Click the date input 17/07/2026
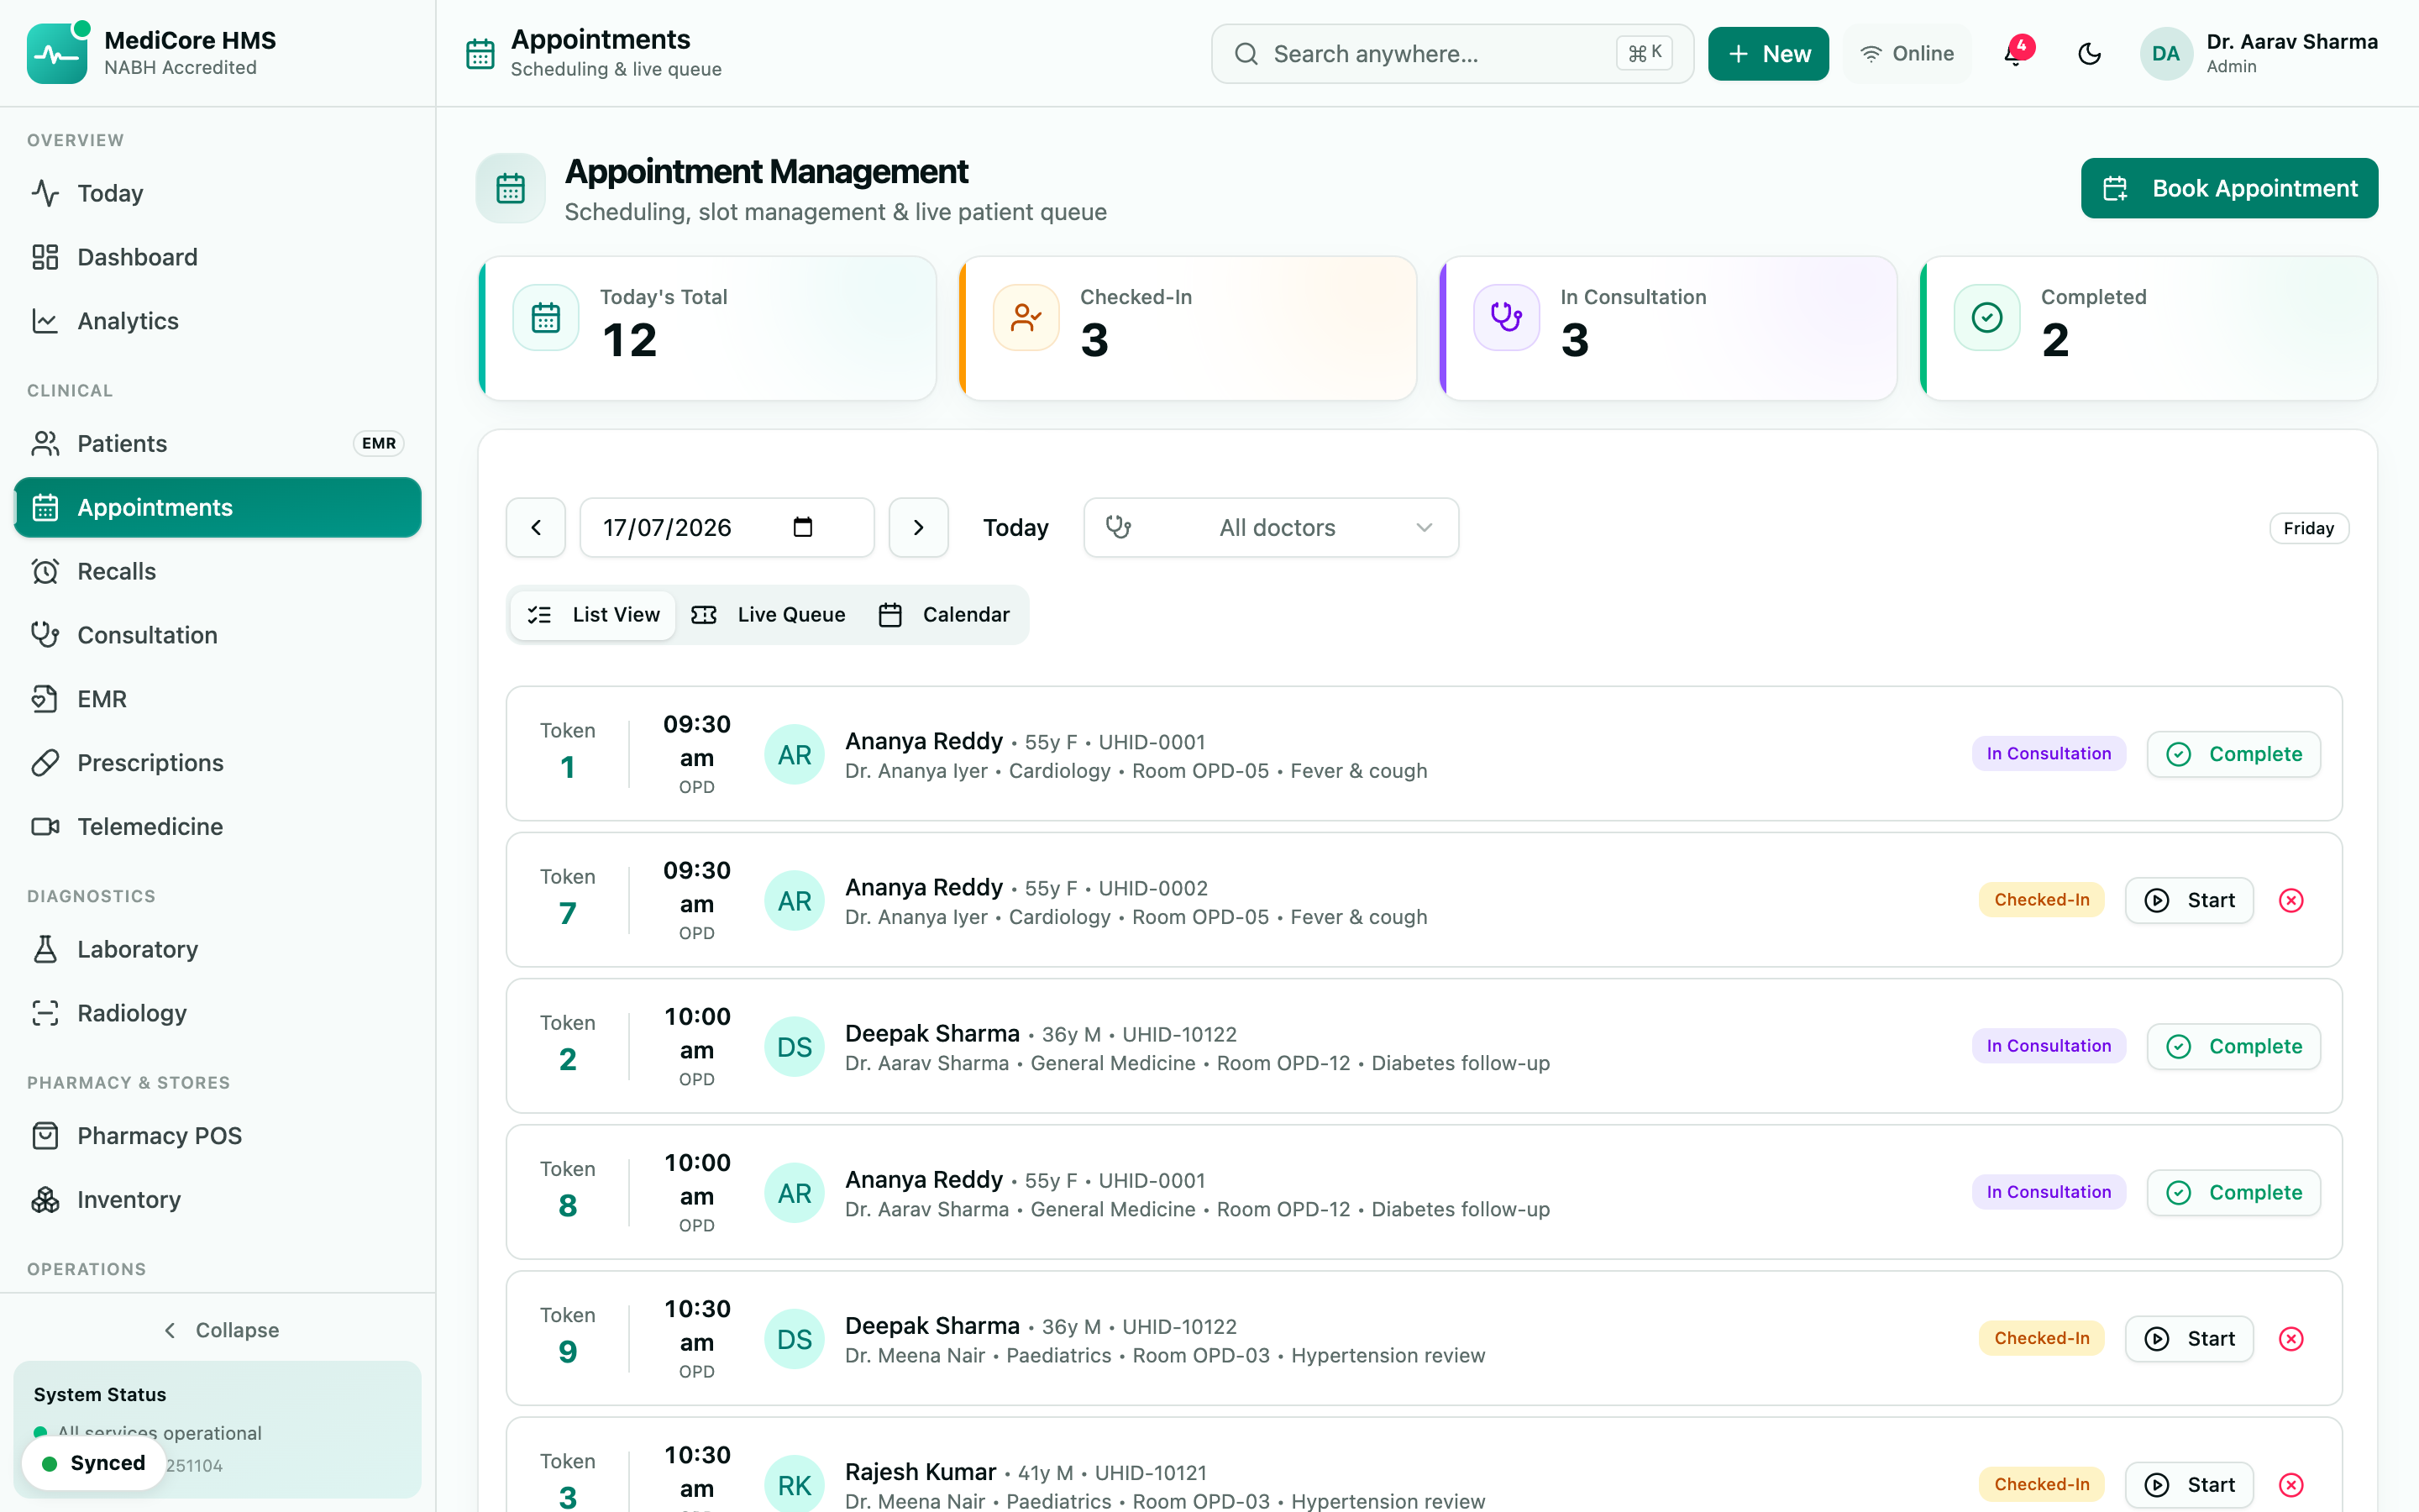Viewport: 2419px width, 1512px height. pos(727,527)
